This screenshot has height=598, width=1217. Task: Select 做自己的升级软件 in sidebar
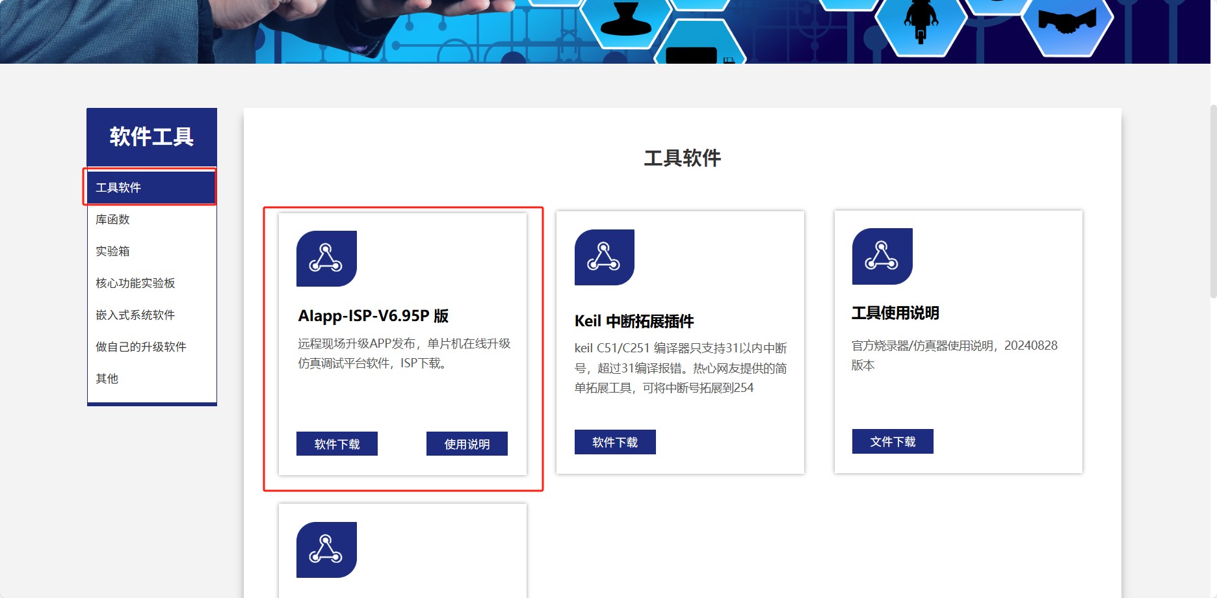pyautogui.click(x=151, y=347)
